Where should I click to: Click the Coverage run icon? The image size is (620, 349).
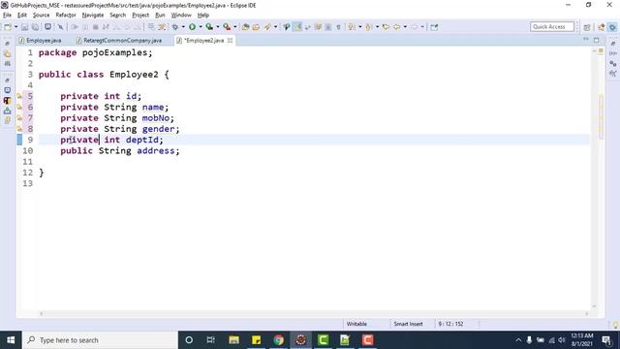[209, 27]
